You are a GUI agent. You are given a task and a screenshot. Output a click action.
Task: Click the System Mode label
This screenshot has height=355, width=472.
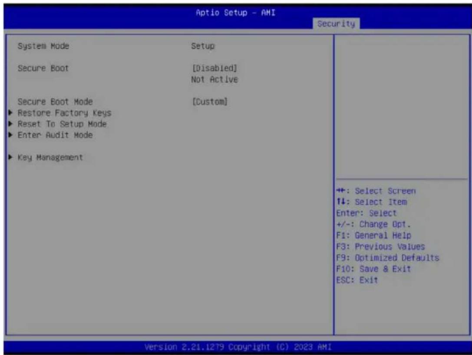(x=43, y=46)
